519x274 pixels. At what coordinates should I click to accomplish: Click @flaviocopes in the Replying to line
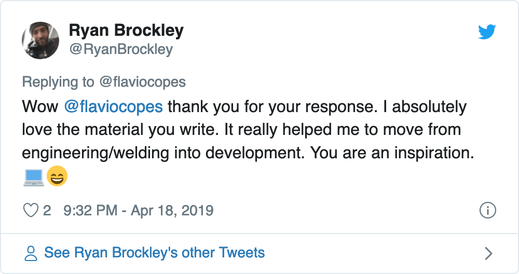pos(142,82)
